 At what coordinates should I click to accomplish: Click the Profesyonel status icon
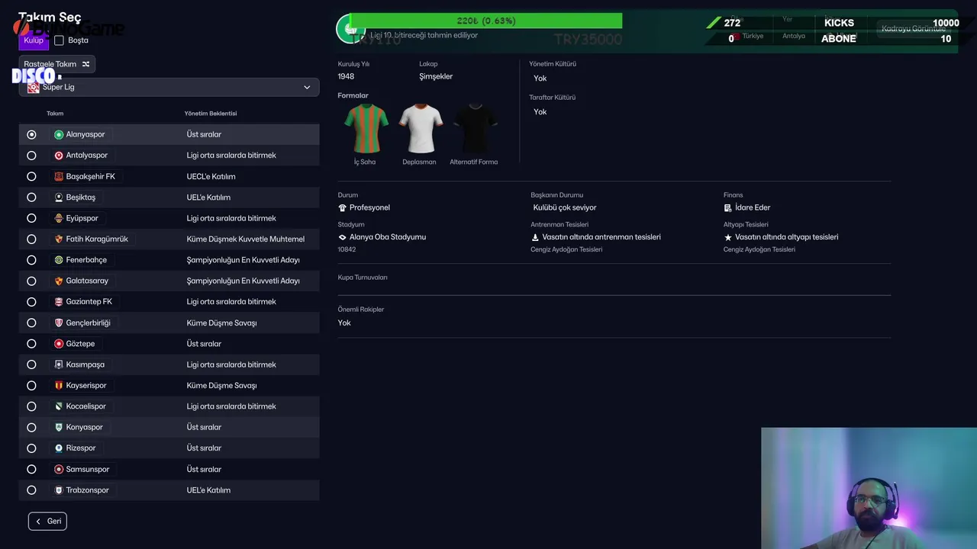(342, 207)
